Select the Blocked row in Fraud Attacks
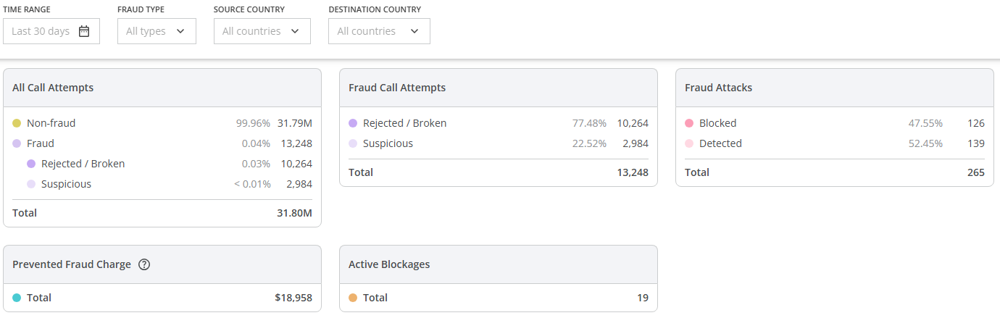Image resolution: width=1000 pixels, height=318 pixels. click(717, 123)
